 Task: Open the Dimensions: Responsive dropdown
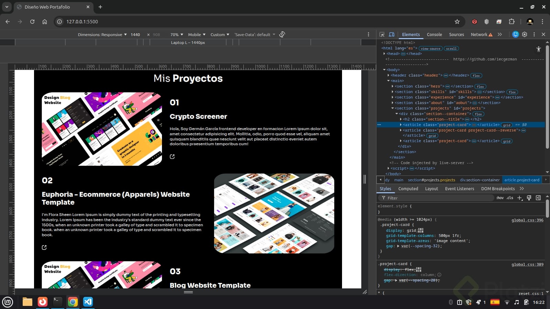(x=102, y=35)
